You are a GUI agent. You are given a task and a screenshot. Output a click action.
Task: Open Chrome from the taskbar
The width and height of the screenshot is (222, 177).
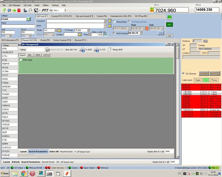coord(24,173)
